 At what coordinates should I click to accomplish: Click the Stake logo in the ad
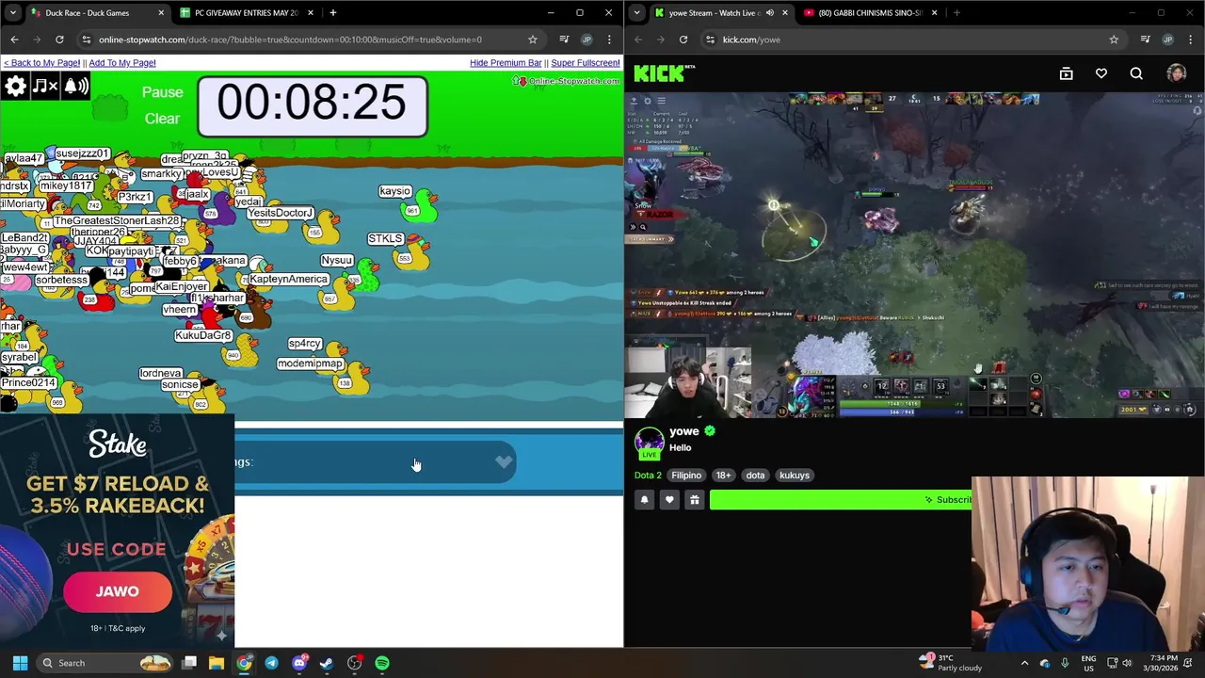118,444
